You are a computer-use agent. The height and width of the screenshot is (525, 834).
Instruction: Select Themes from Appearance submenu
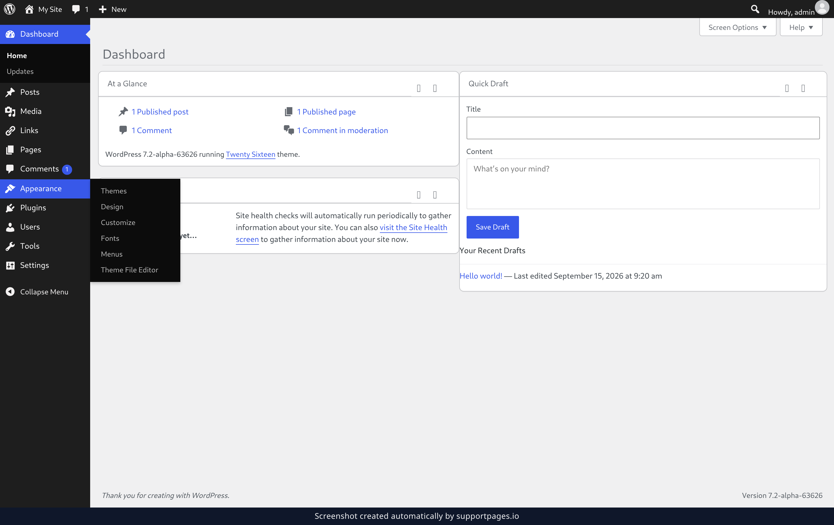[114, 191]
